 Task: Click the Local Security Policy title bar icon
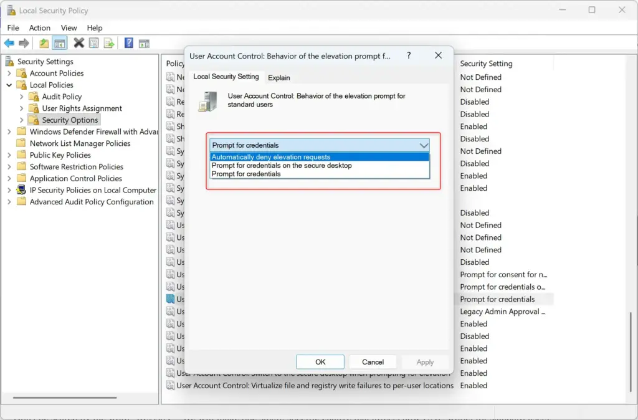point(11,10)
